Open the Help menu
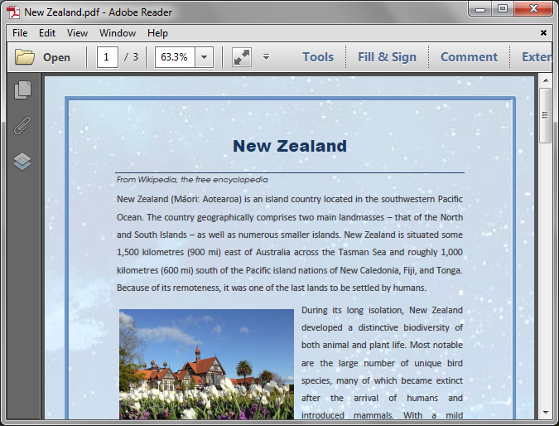559x426 pixels. [157, 33]
